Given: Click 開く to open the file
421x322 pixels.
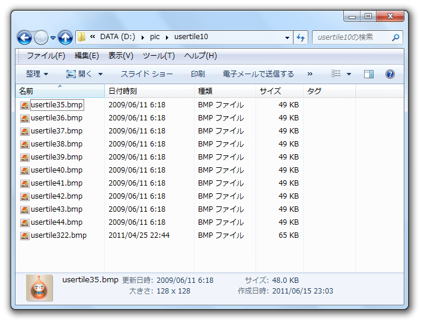Looking at the screenshot, I should point(79,74).
